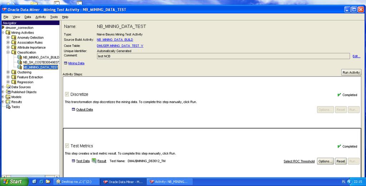Open the Mining Data link

pos(76,63)
